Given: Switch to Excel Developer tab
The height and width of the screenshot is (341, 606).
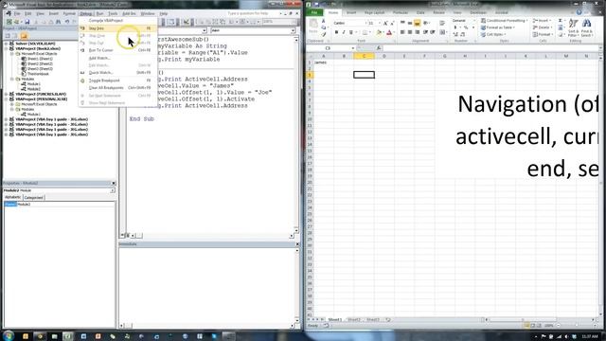Looking at the screenshot, I should click(x=478, y=12).
